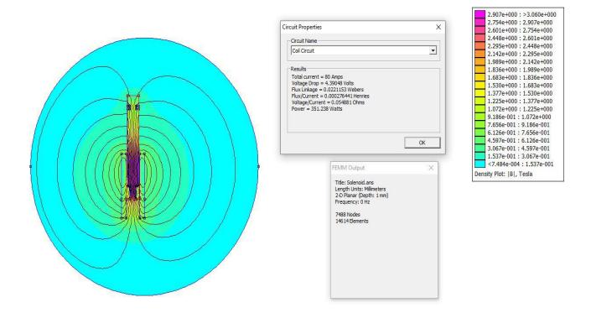Click the legend entry 1.836e+000 : 1.989e+000

pyautogui.click(x=520, y=70)
